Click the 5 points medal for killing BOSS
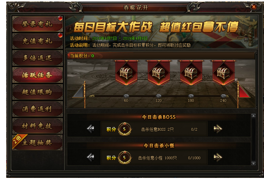 (125, 129)
